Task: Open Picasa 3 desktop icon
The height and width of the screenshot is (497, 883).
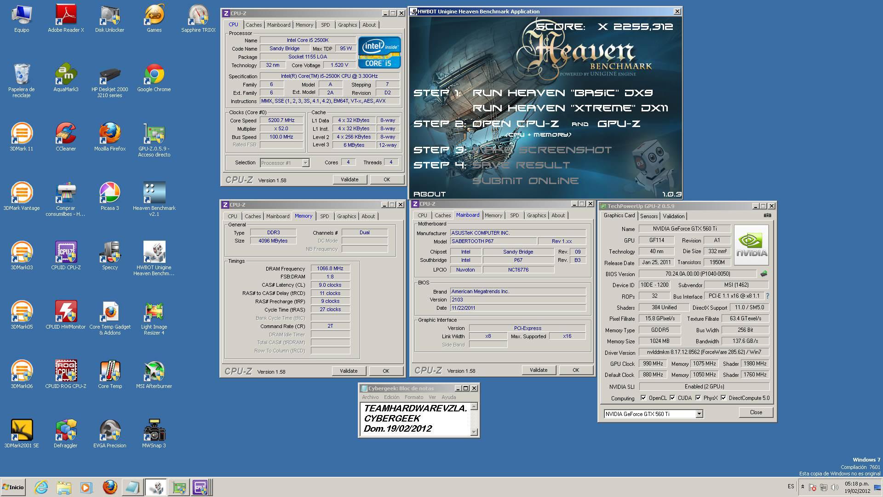Action: click(x=109, y=196)
